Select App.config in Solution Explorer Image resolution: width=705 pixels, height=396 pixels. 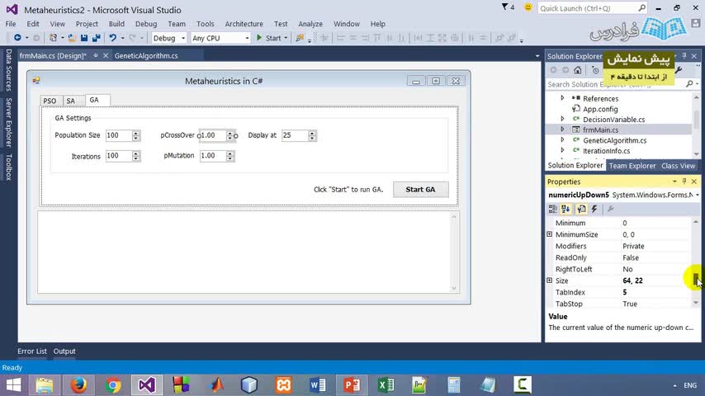(600, 109)
